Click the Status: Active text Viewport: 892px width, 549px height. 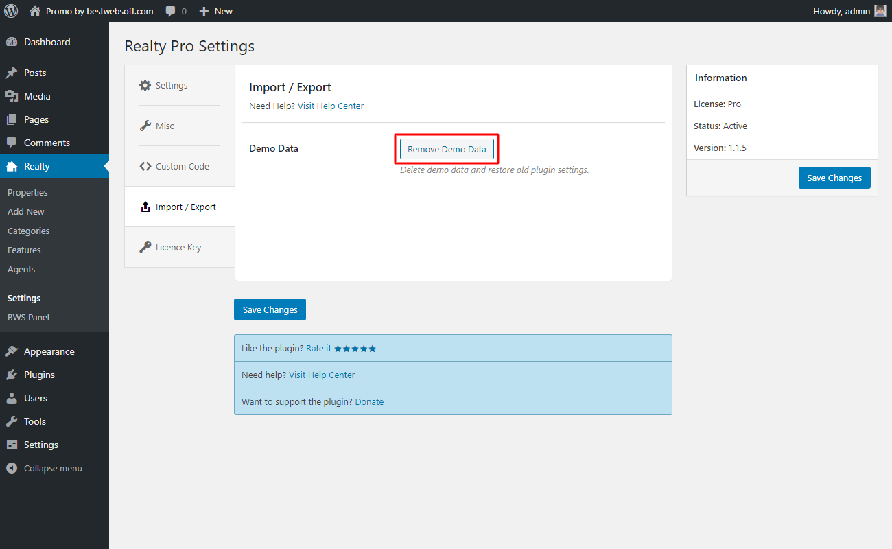point(720,126)
